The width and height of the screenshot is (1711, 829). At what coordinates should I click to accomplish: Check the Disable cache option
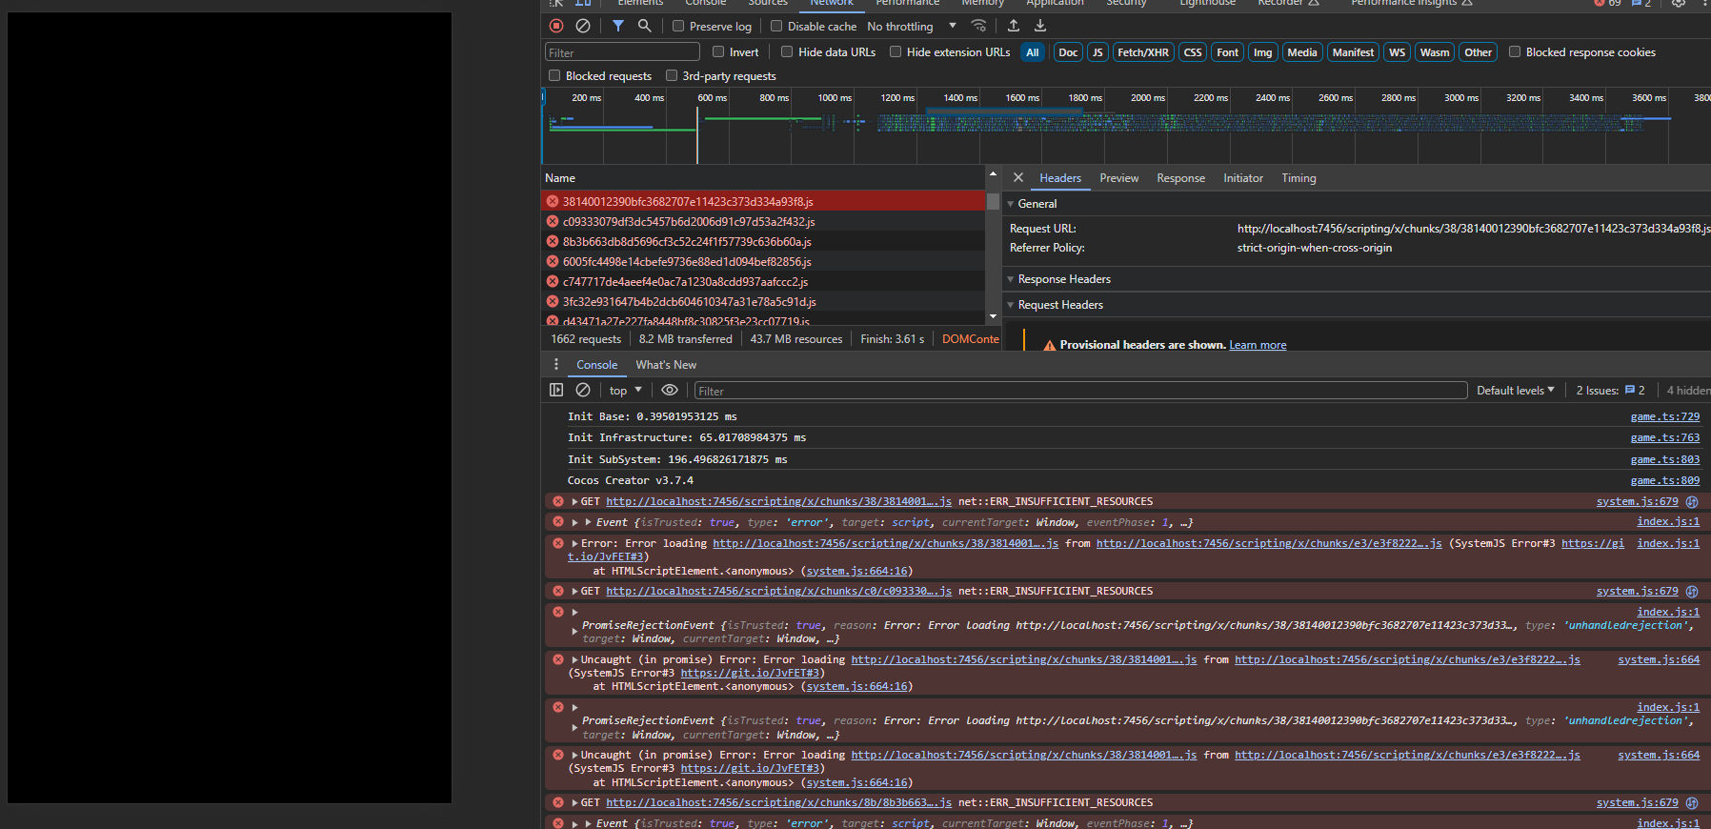[776, 27]
